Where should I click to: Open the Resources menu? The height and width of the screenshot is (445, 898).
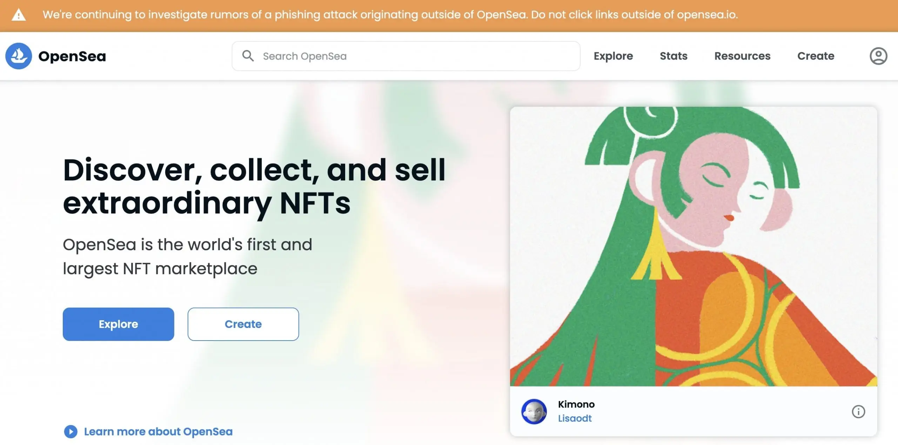coord(742,56)
